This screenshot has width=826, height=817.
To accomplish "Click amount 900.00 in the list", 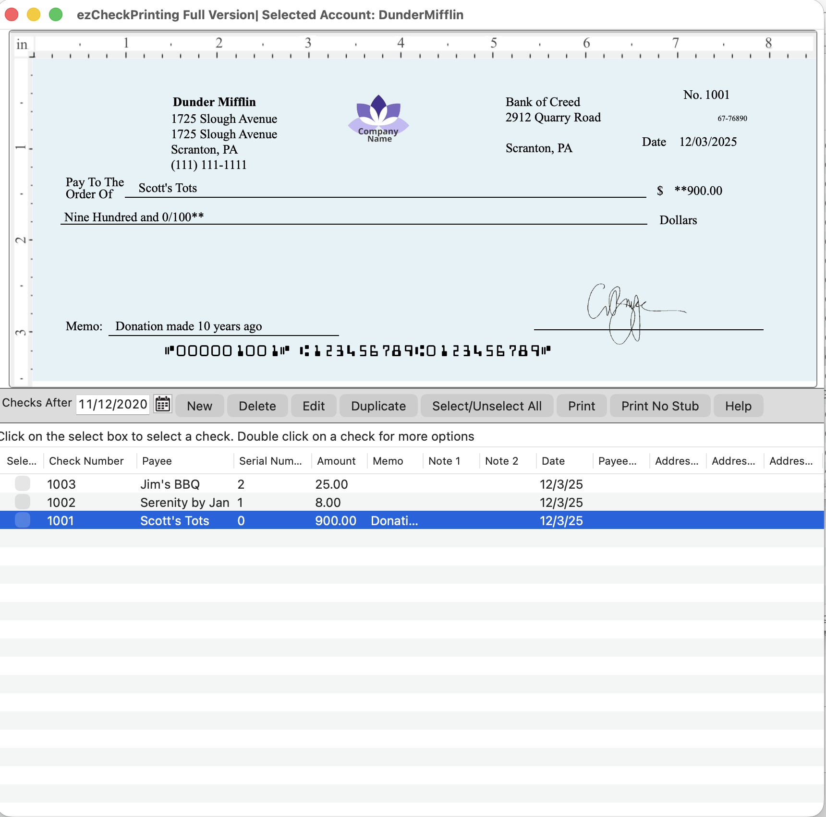I will pyautogui.click(x=336, y=521).
